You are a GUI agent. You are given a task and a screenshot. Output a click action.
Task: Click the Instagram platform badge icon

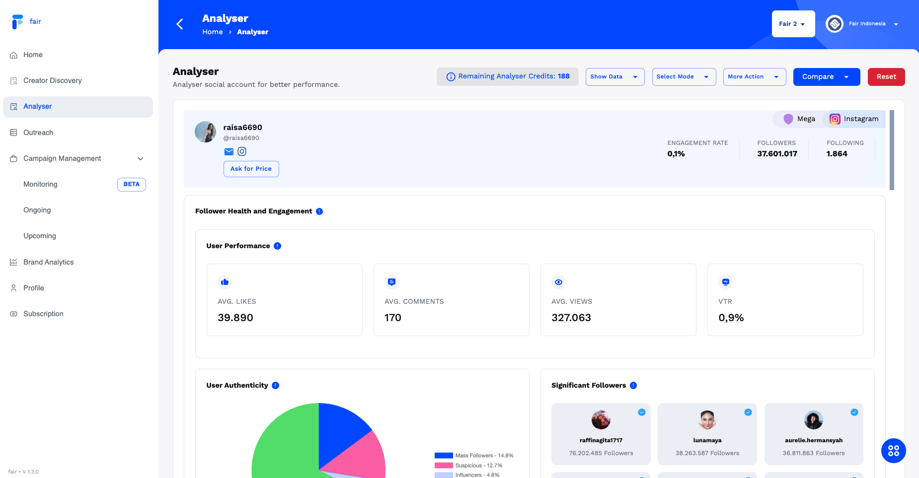click(835, 119)
